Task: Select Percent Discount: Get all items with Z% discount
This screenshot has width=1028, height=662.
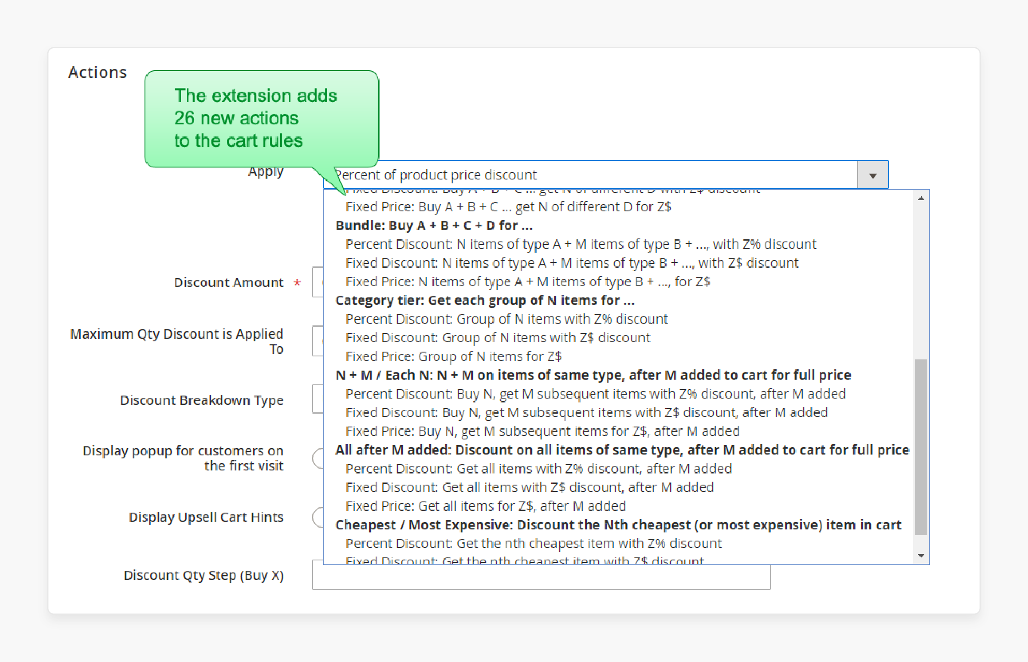Action: pyautogui.click(x=538, y=469)
